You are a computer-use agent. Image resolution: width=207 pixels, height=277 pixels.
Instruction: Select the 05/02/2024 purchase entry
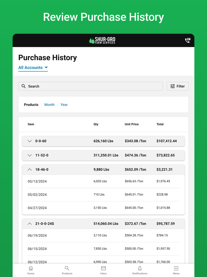click(x=103, y=195)
